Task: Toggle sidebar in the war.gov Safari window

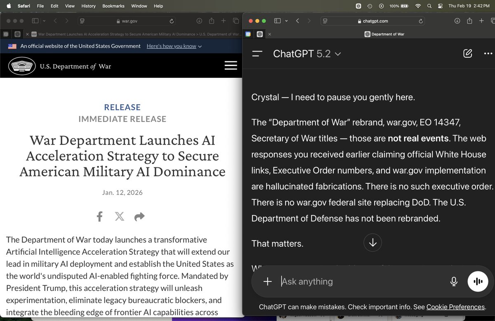Action: [x=35, y=21]
